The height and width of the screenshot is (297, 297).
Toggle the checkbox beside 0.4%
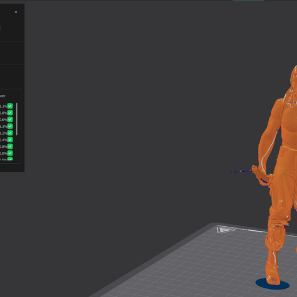tap(10, 139)
